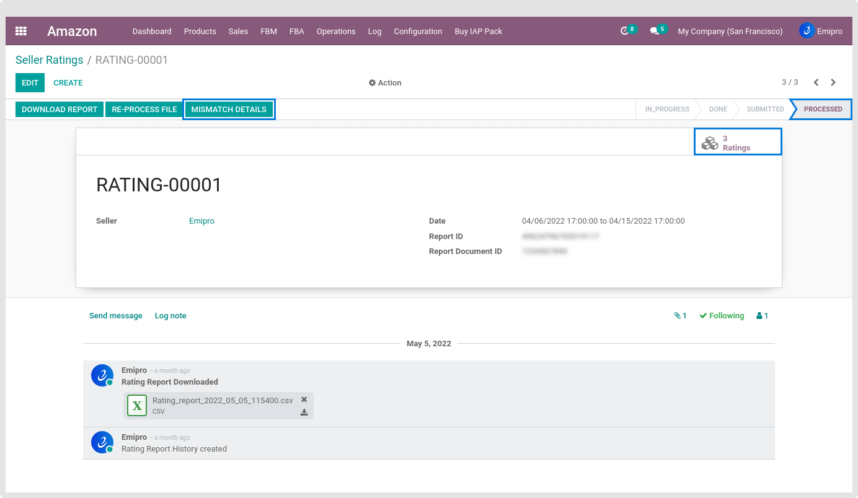The width and height of the screenshot is (858, 498).
Task: Open the apps grid menu icon
Action: point(21,31)
